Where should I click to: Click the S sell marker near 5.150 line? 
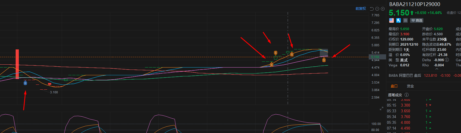pyautogui.click(x=324, y=60)
